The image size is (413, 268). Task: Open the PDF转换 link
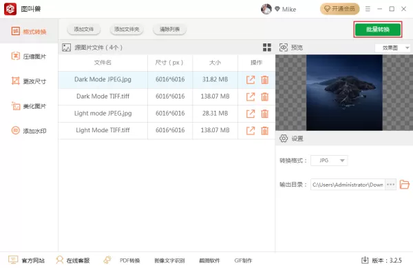click(x=129, y=260)
